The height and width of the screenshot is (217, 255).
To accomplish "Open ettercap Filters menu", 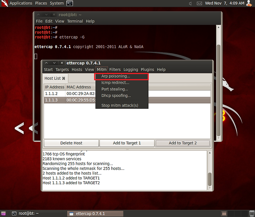I will [115, 70].
